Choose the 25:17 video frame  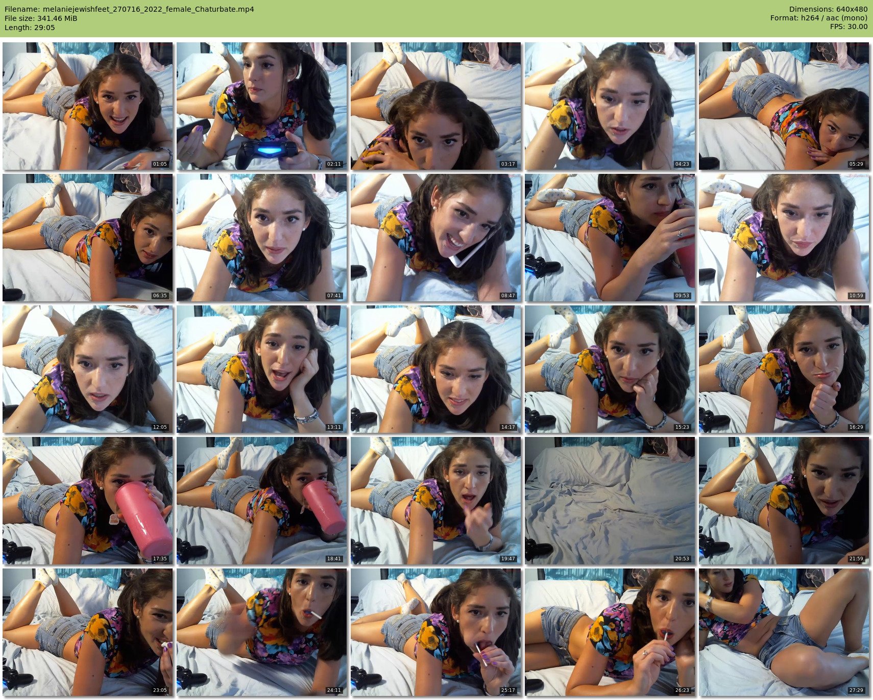435,632
